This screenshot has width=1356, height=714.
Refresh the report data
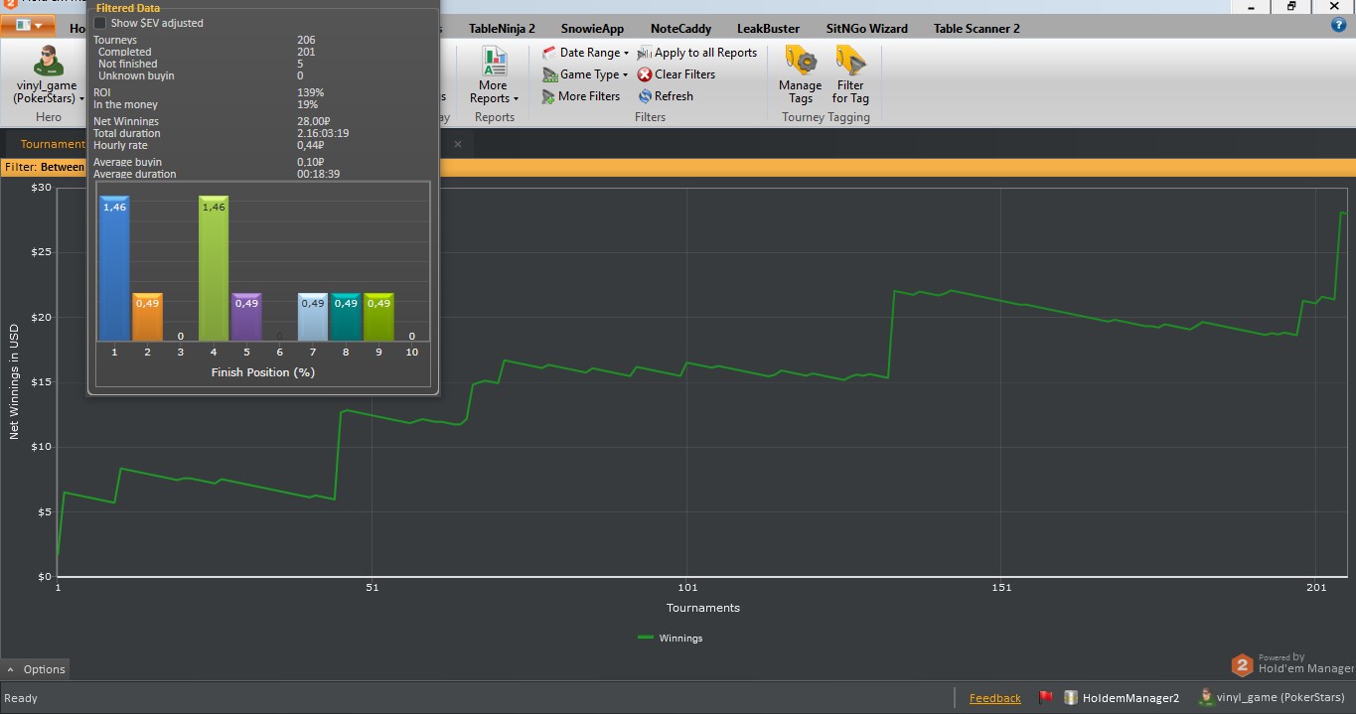666,96
